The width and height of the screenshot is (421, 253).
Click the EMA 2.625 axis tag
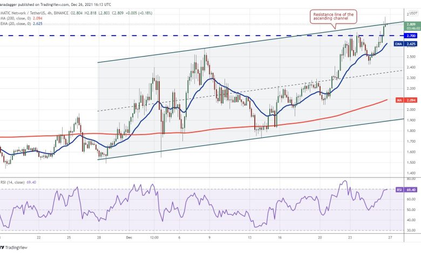[406, 44]
